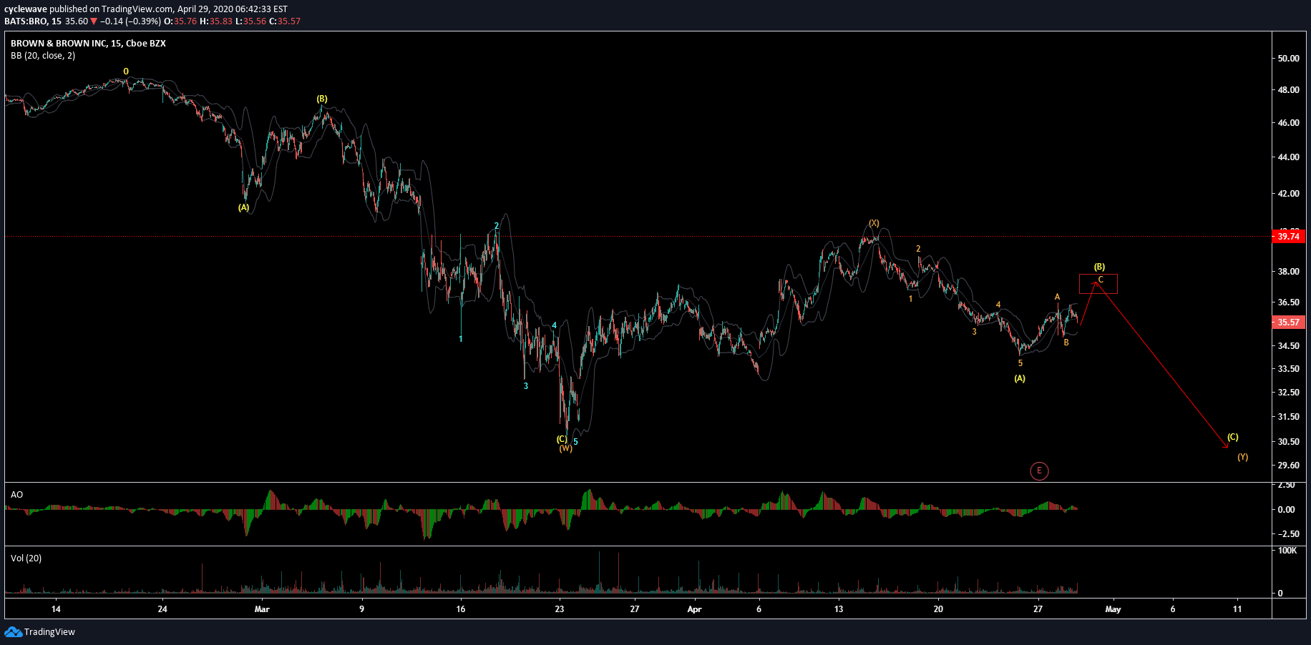The width and height of the screenshot is (1311, 645).
Task: Click the BROWN & BROWN INC chart title
Action: tap(88, 44)
